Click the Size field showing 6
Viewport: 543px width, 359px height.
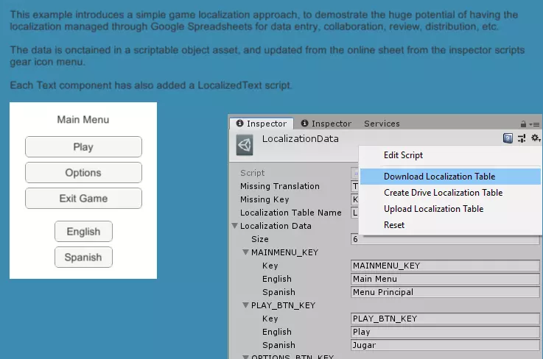pyautogui.click(x=445, y=239)
